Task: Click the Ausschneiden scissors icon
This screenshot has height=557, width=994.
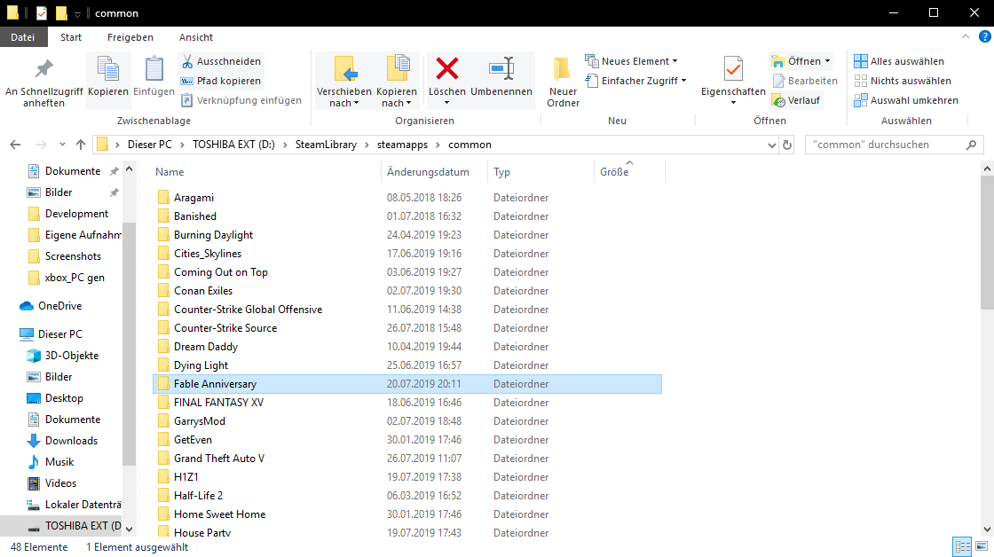Action: (x=188, y=61)
